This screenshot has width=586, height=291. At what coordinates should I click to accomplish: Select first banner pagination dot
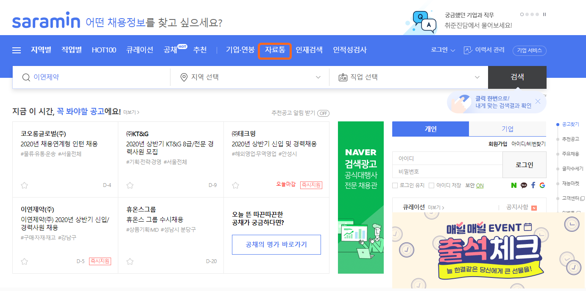point(522,14)
